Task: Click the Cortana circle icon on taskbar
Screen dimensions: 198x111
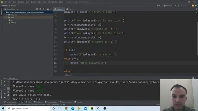Action: 54,108
